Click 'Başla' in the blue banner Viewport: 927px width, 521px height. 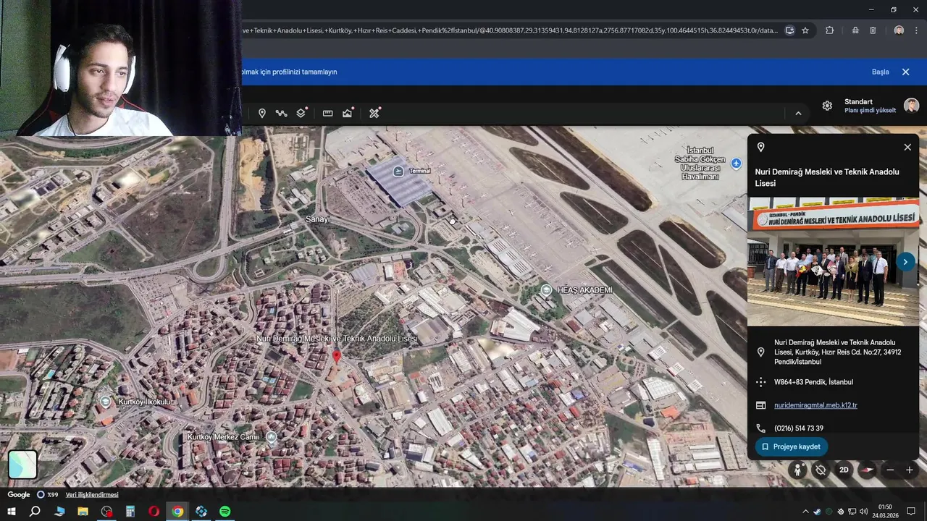(880, 72)
